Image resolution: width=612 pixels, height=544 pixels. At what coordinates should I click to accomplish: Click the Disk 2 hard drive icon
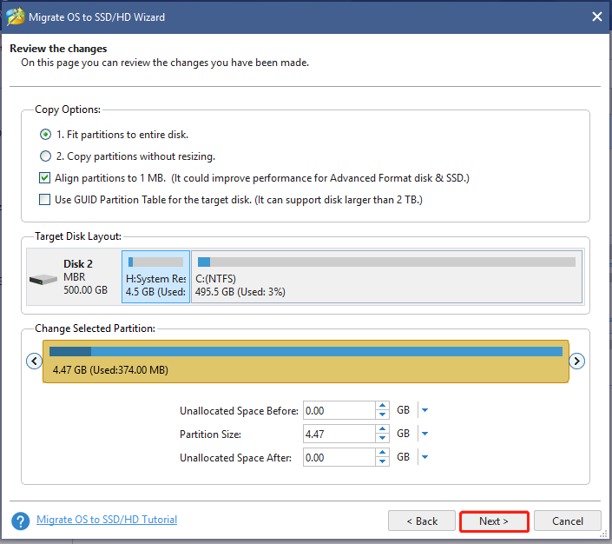pos(43,279)
